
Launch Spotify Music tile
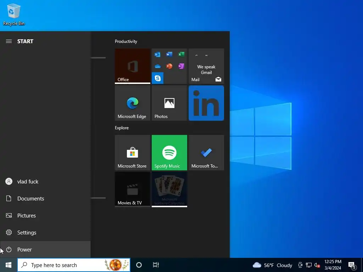(x=169, y=153)
